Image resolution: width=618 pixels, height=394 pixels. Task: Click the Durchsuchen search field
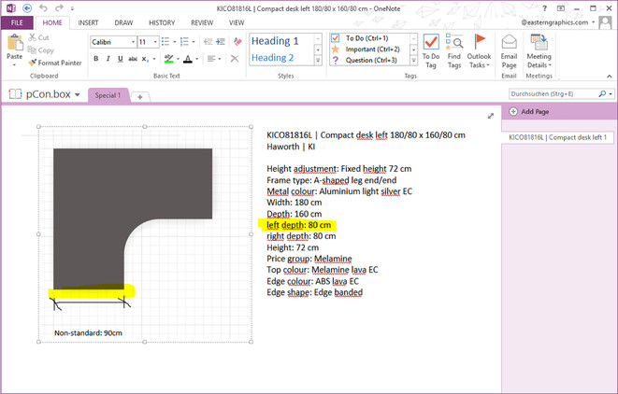(x=553, y=94)
